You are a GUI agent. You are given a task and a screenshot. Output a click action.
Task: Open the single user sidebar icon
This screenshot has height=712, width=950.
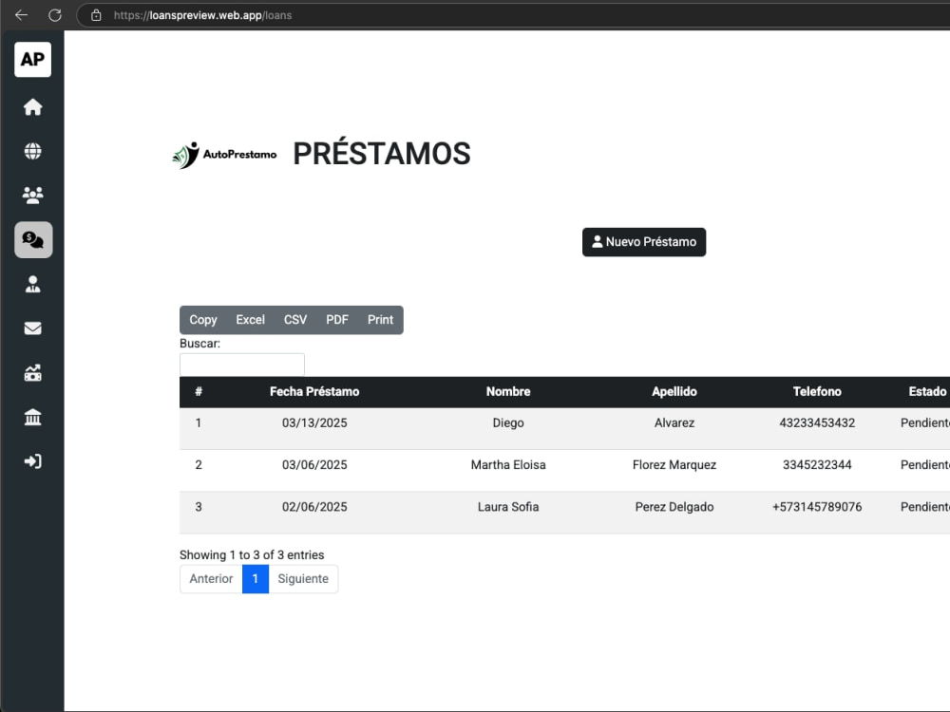32,284
